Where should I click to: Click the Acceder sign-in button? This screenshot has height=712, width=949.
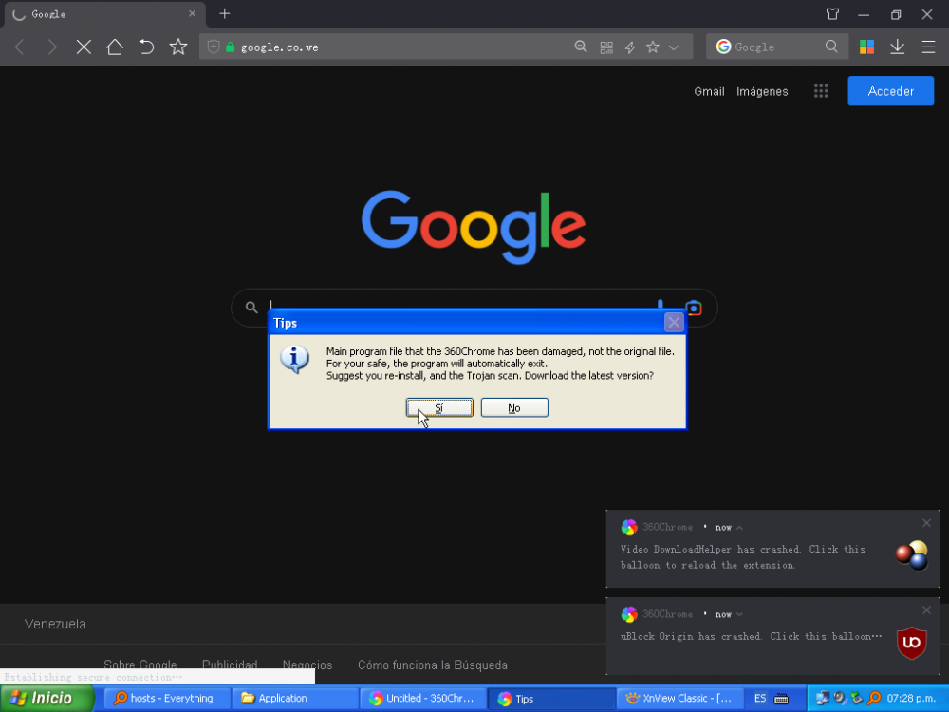890,91
